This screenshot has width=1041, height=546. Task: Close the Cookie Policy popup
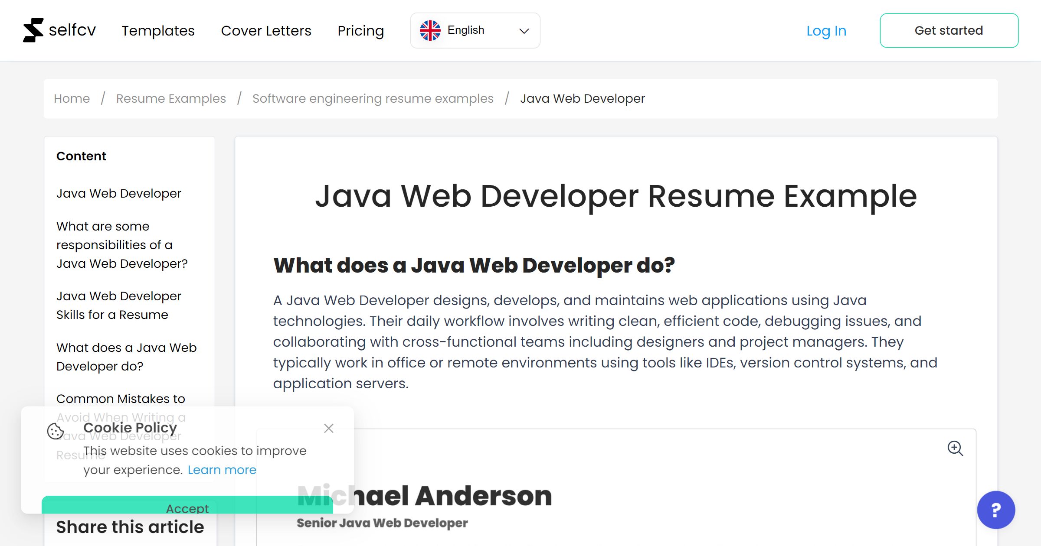click(329, 428)
